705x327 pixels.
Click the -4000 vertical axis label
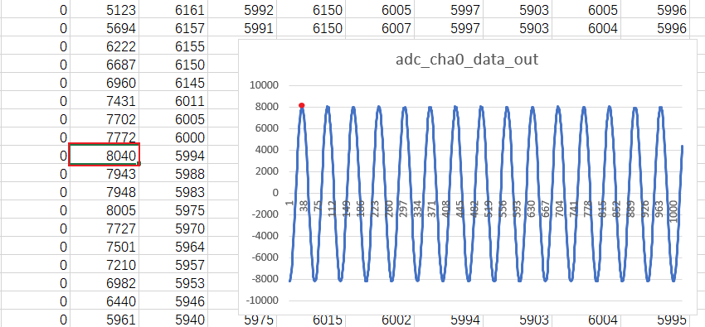click(265, 235)
